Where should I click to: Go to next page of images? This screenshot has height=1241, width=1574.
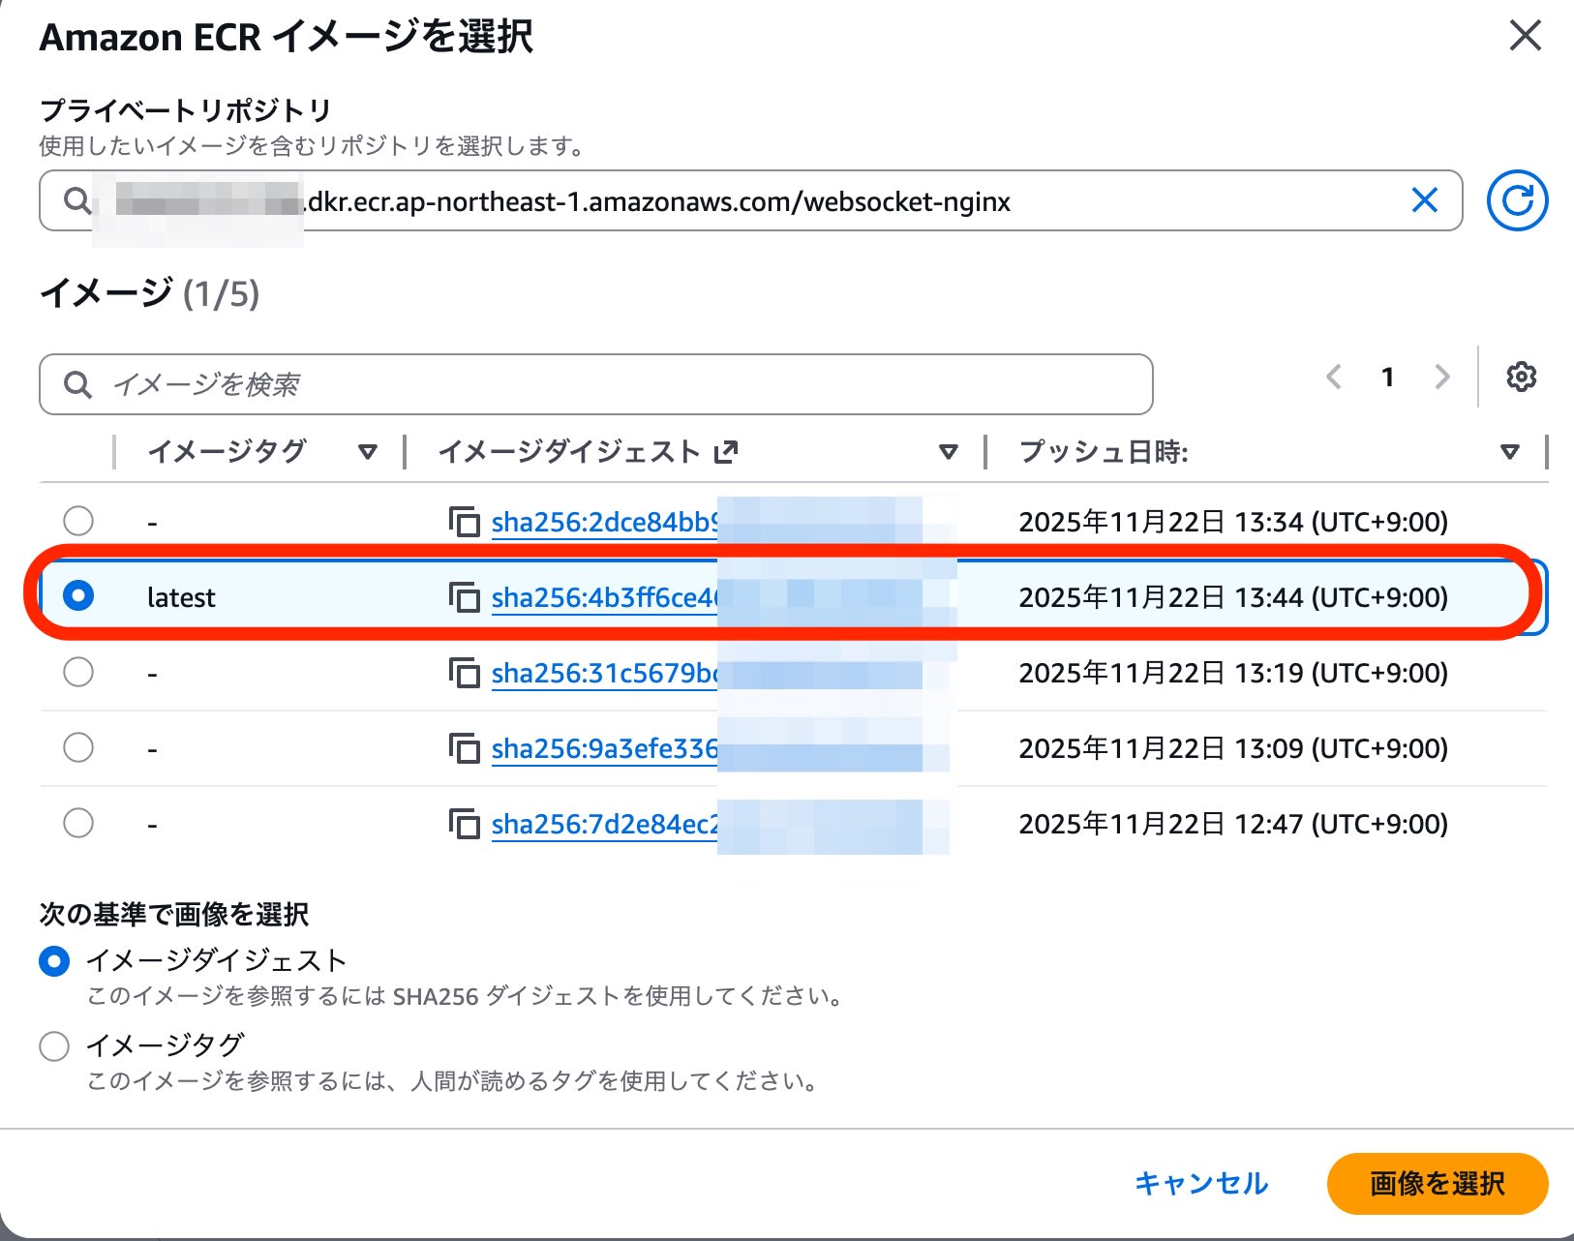coord(1442,377)
